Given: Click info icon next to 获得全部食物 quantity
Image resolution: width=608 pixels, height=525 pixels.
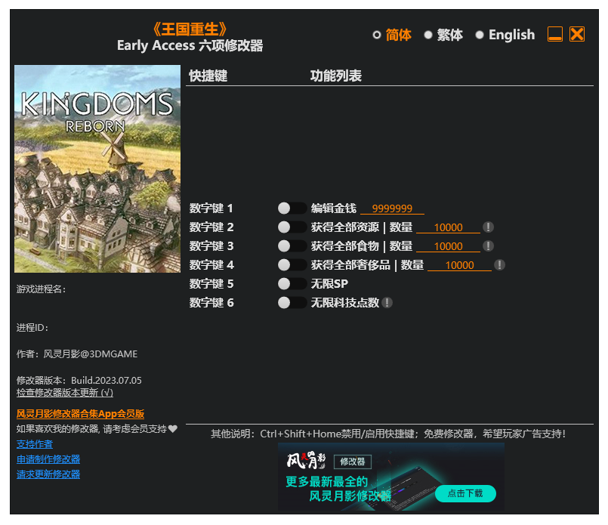Looking at the screenshot, I should coord(488,246).
